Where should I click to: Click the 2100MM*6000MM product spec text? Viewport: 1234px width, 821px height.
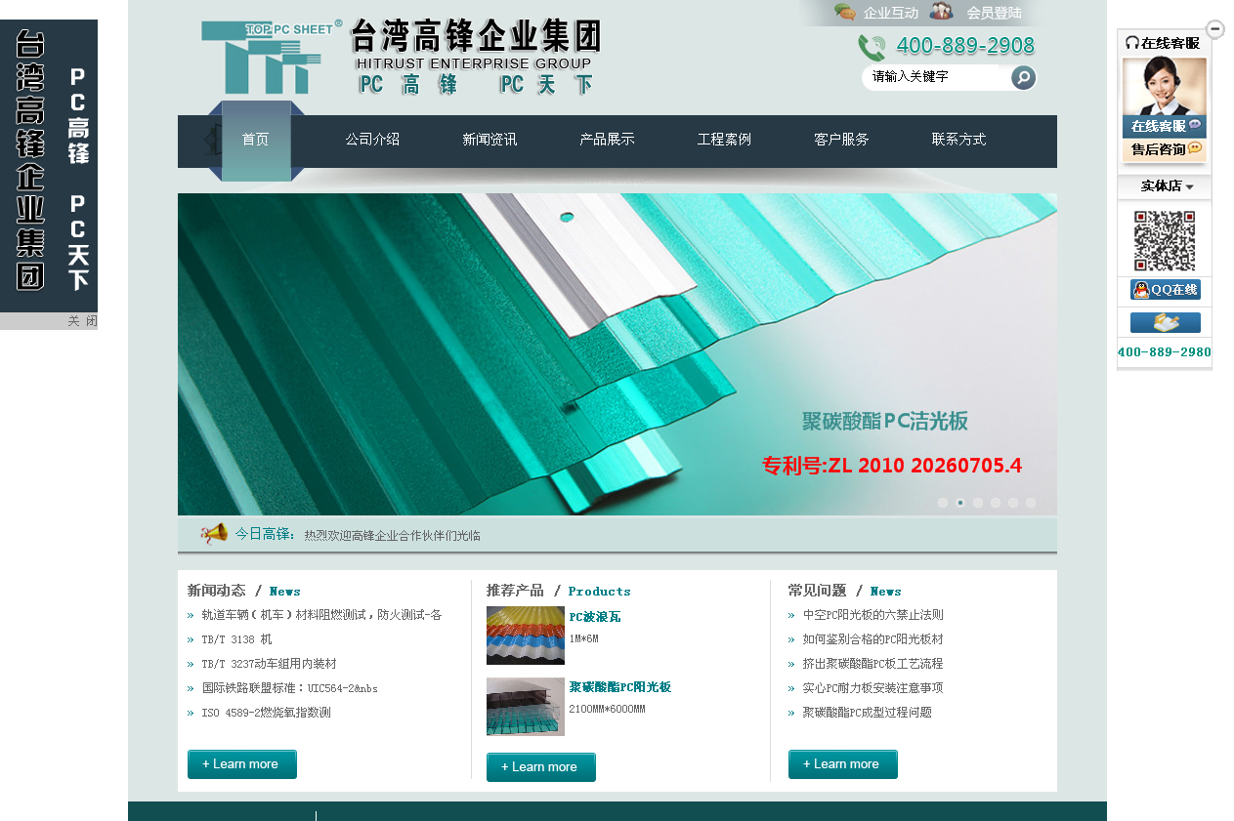coord(607,709)
